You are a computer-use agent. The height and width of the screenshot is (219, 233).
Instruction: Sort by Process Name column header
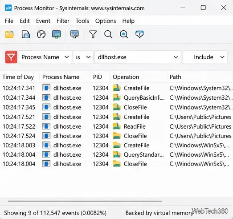(x=65, y=77)
